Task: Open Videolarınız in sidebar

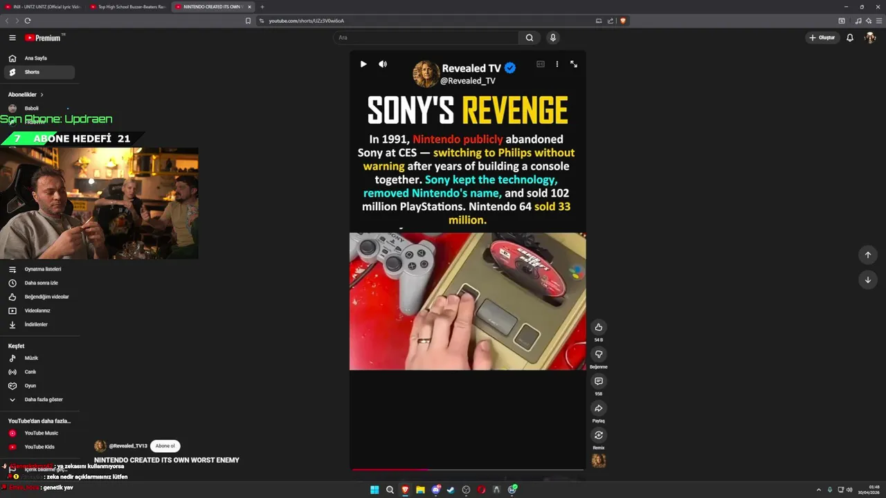Action: pyautogui.click(x=40, y=311)
